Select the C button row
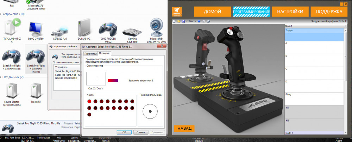Image resolution: width=352 pixels, height=142 pixels. (314, 73)
